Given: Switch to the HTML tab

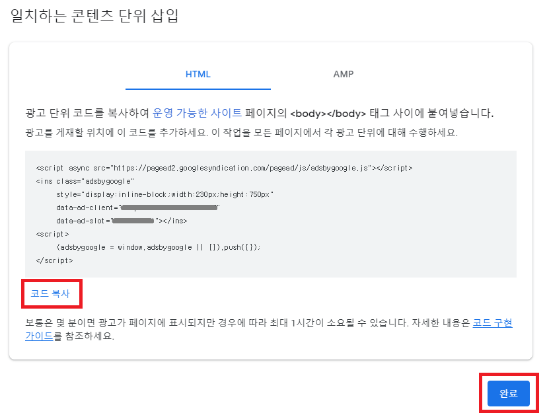Looking at the screenshot, I should click(198, 75).
